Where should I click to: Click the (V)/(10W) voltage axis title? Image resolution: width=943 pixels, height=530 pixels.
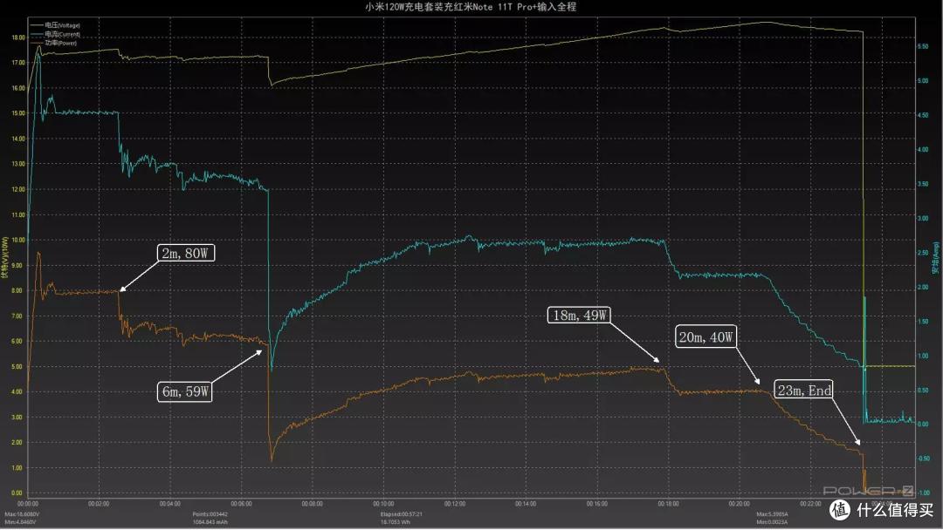[x=5, y=257]
